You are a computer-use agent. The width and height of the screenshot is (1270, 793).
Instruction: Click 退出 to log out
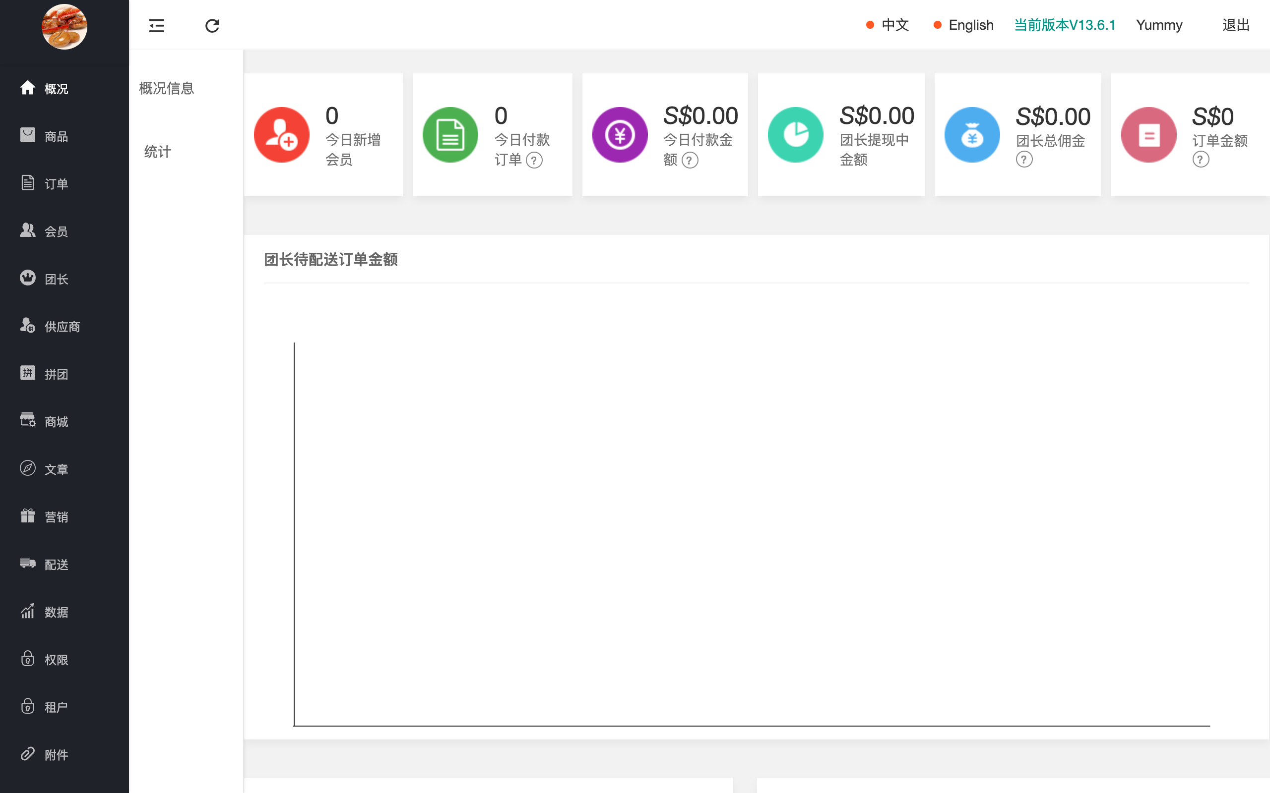pyautogui.click(x=1236, y=25)
